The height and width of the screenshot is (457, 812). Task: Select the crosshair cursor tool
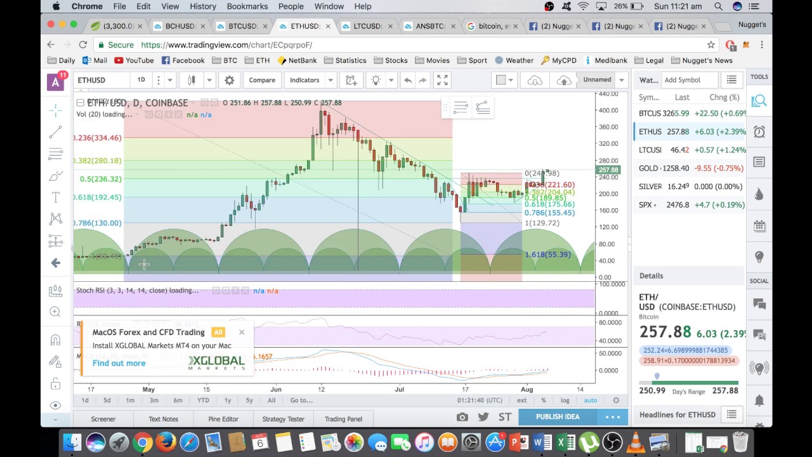56,111
